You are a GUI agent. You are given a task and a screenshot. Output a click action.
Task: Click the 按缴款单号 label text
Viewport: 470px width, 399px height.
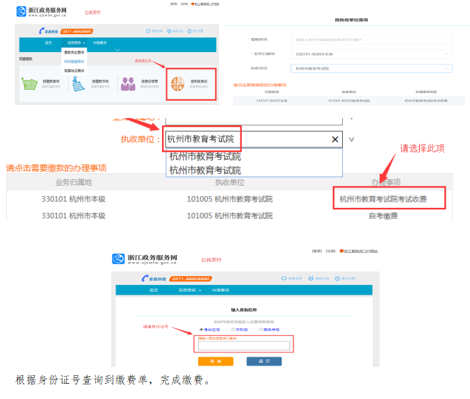click(51, 81)
